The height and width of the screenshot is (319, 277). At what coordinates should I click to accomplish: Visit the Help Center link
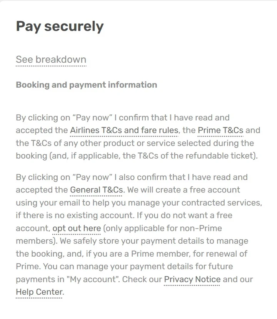(x=39, y=292)
